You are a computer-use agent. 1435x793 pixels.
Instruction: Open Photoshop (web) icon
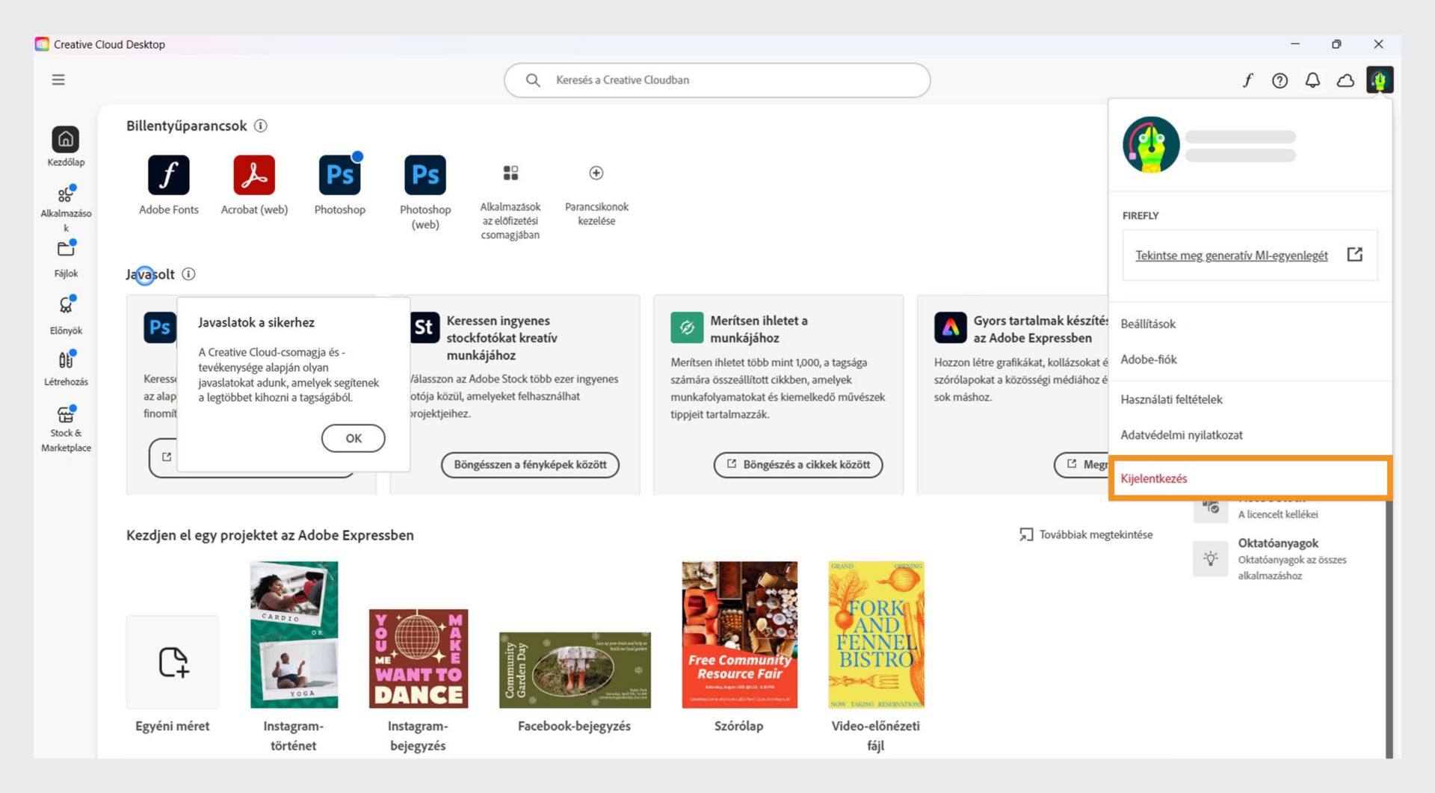[x=425, y=175]
